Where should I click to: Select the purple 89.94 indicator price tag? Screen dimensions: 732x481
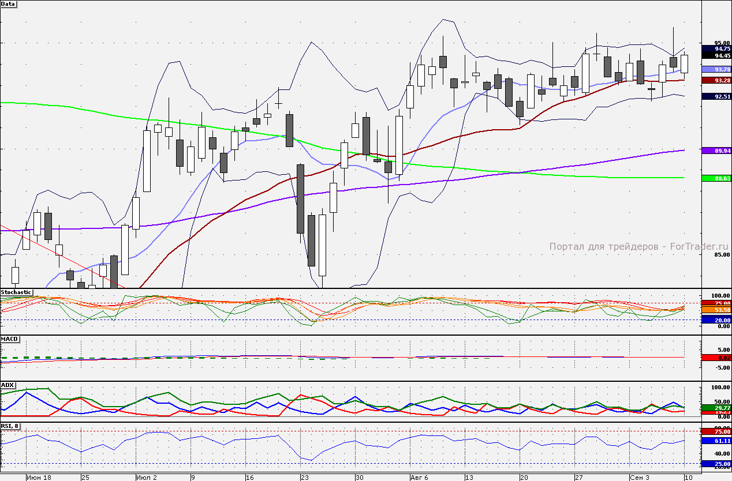716,150
